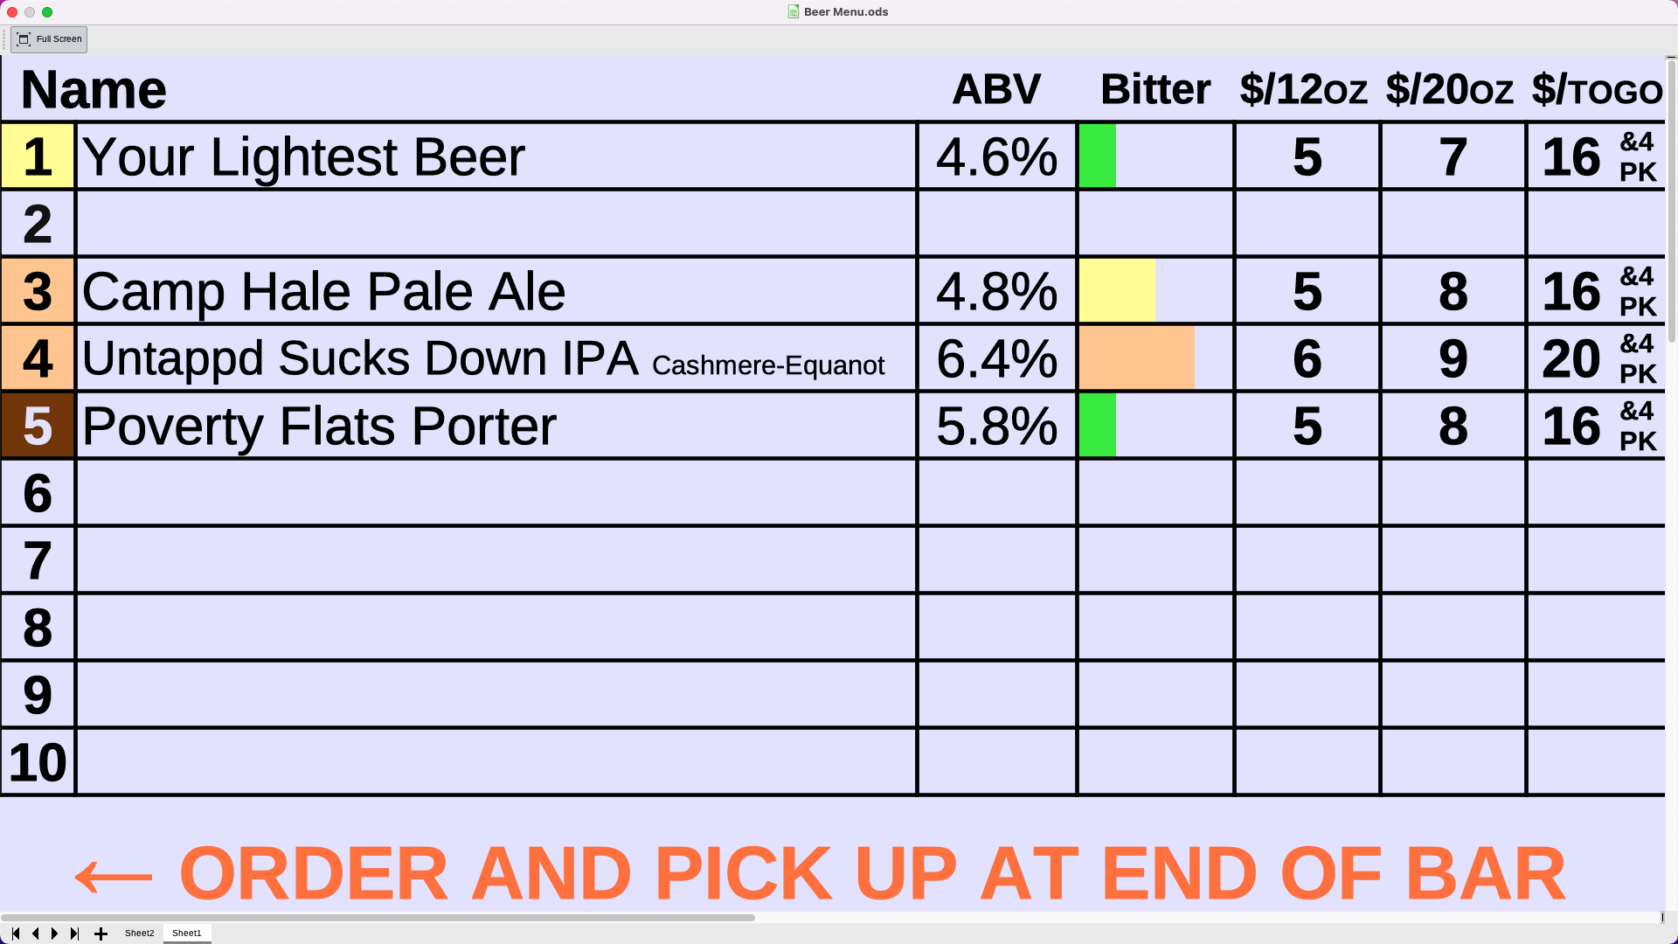Viewport: 1678px width, 944px height.
Task: Click the Full Screen toolbar button
Action: pos(49,39)
